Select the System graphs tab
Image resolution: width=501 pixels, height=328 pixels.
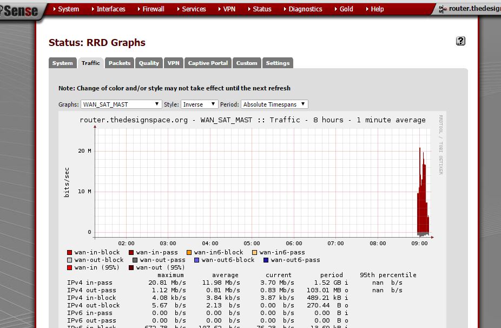pos(62,63)
